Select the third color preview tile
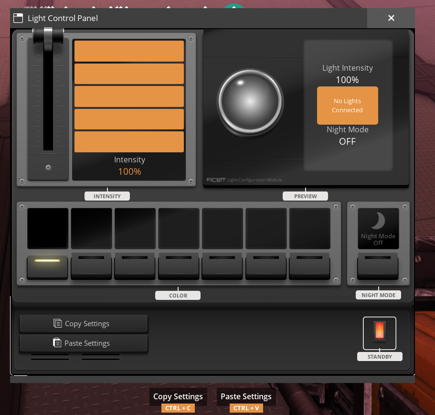 click(x=135, y=228)
